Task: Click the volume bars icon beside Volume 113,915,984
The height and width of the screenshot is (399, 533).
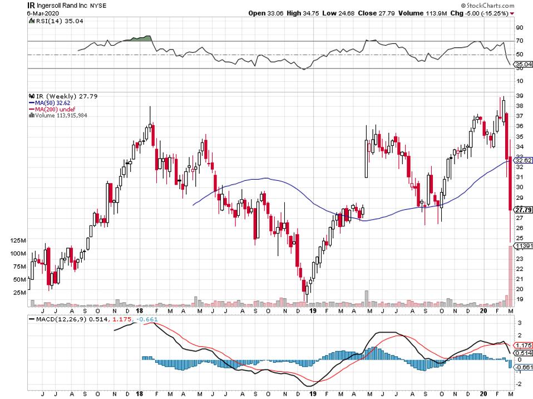Action: (x=32, y=116)
